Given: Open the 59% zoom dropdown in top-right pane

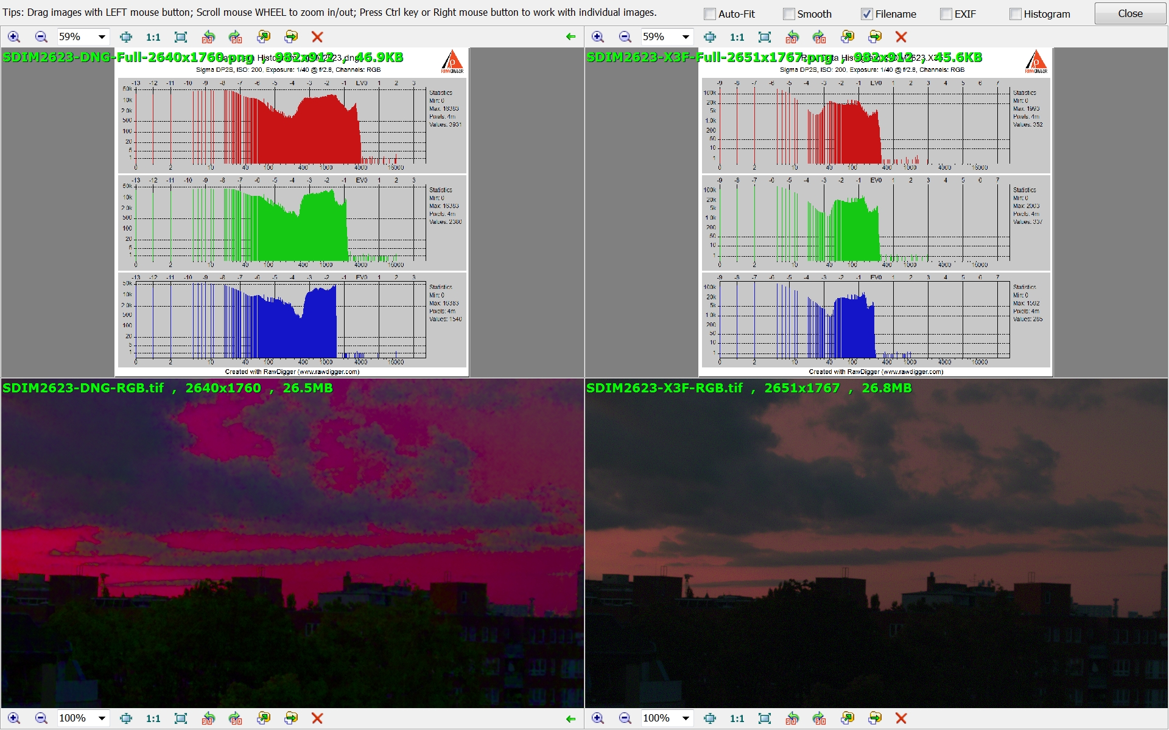Looking at the screenshot, I should click(x=686, y=37).
